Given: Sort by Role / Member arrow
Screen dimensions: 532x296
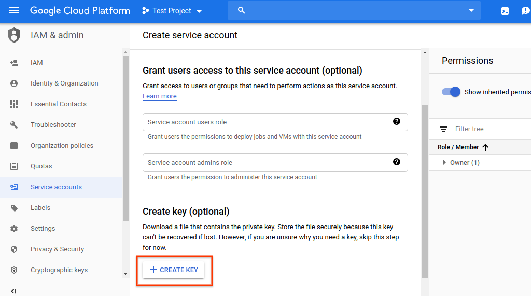Looking at the screenshot, I should tap(485, 147).
